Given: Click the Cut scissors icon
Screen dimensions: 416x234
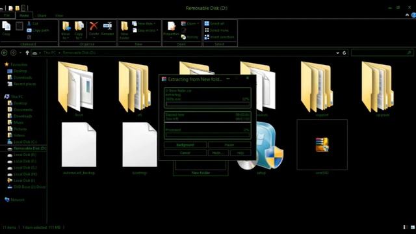Looking at the screenshot, I should [x=29, y=23].
